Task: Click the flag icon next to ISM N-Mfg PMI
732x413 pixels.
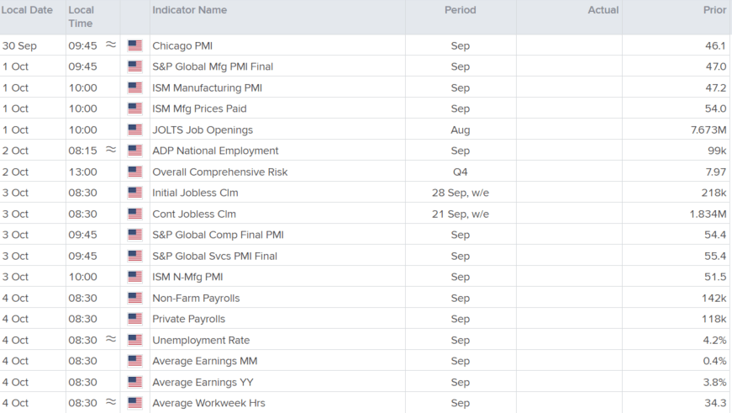Action: coord(135,277)
